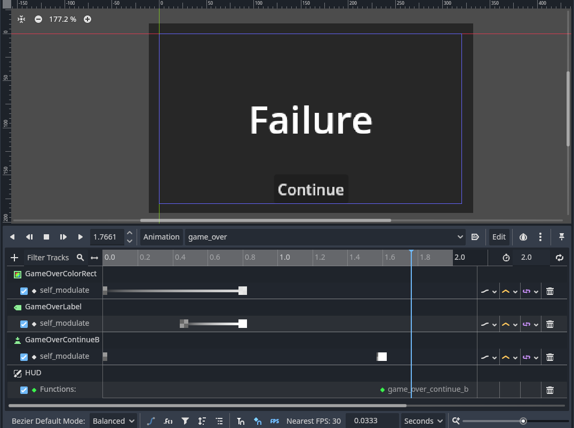Click the onion skinning icon
The width and height of the screenshot is (574, 428).
(523, 237)
